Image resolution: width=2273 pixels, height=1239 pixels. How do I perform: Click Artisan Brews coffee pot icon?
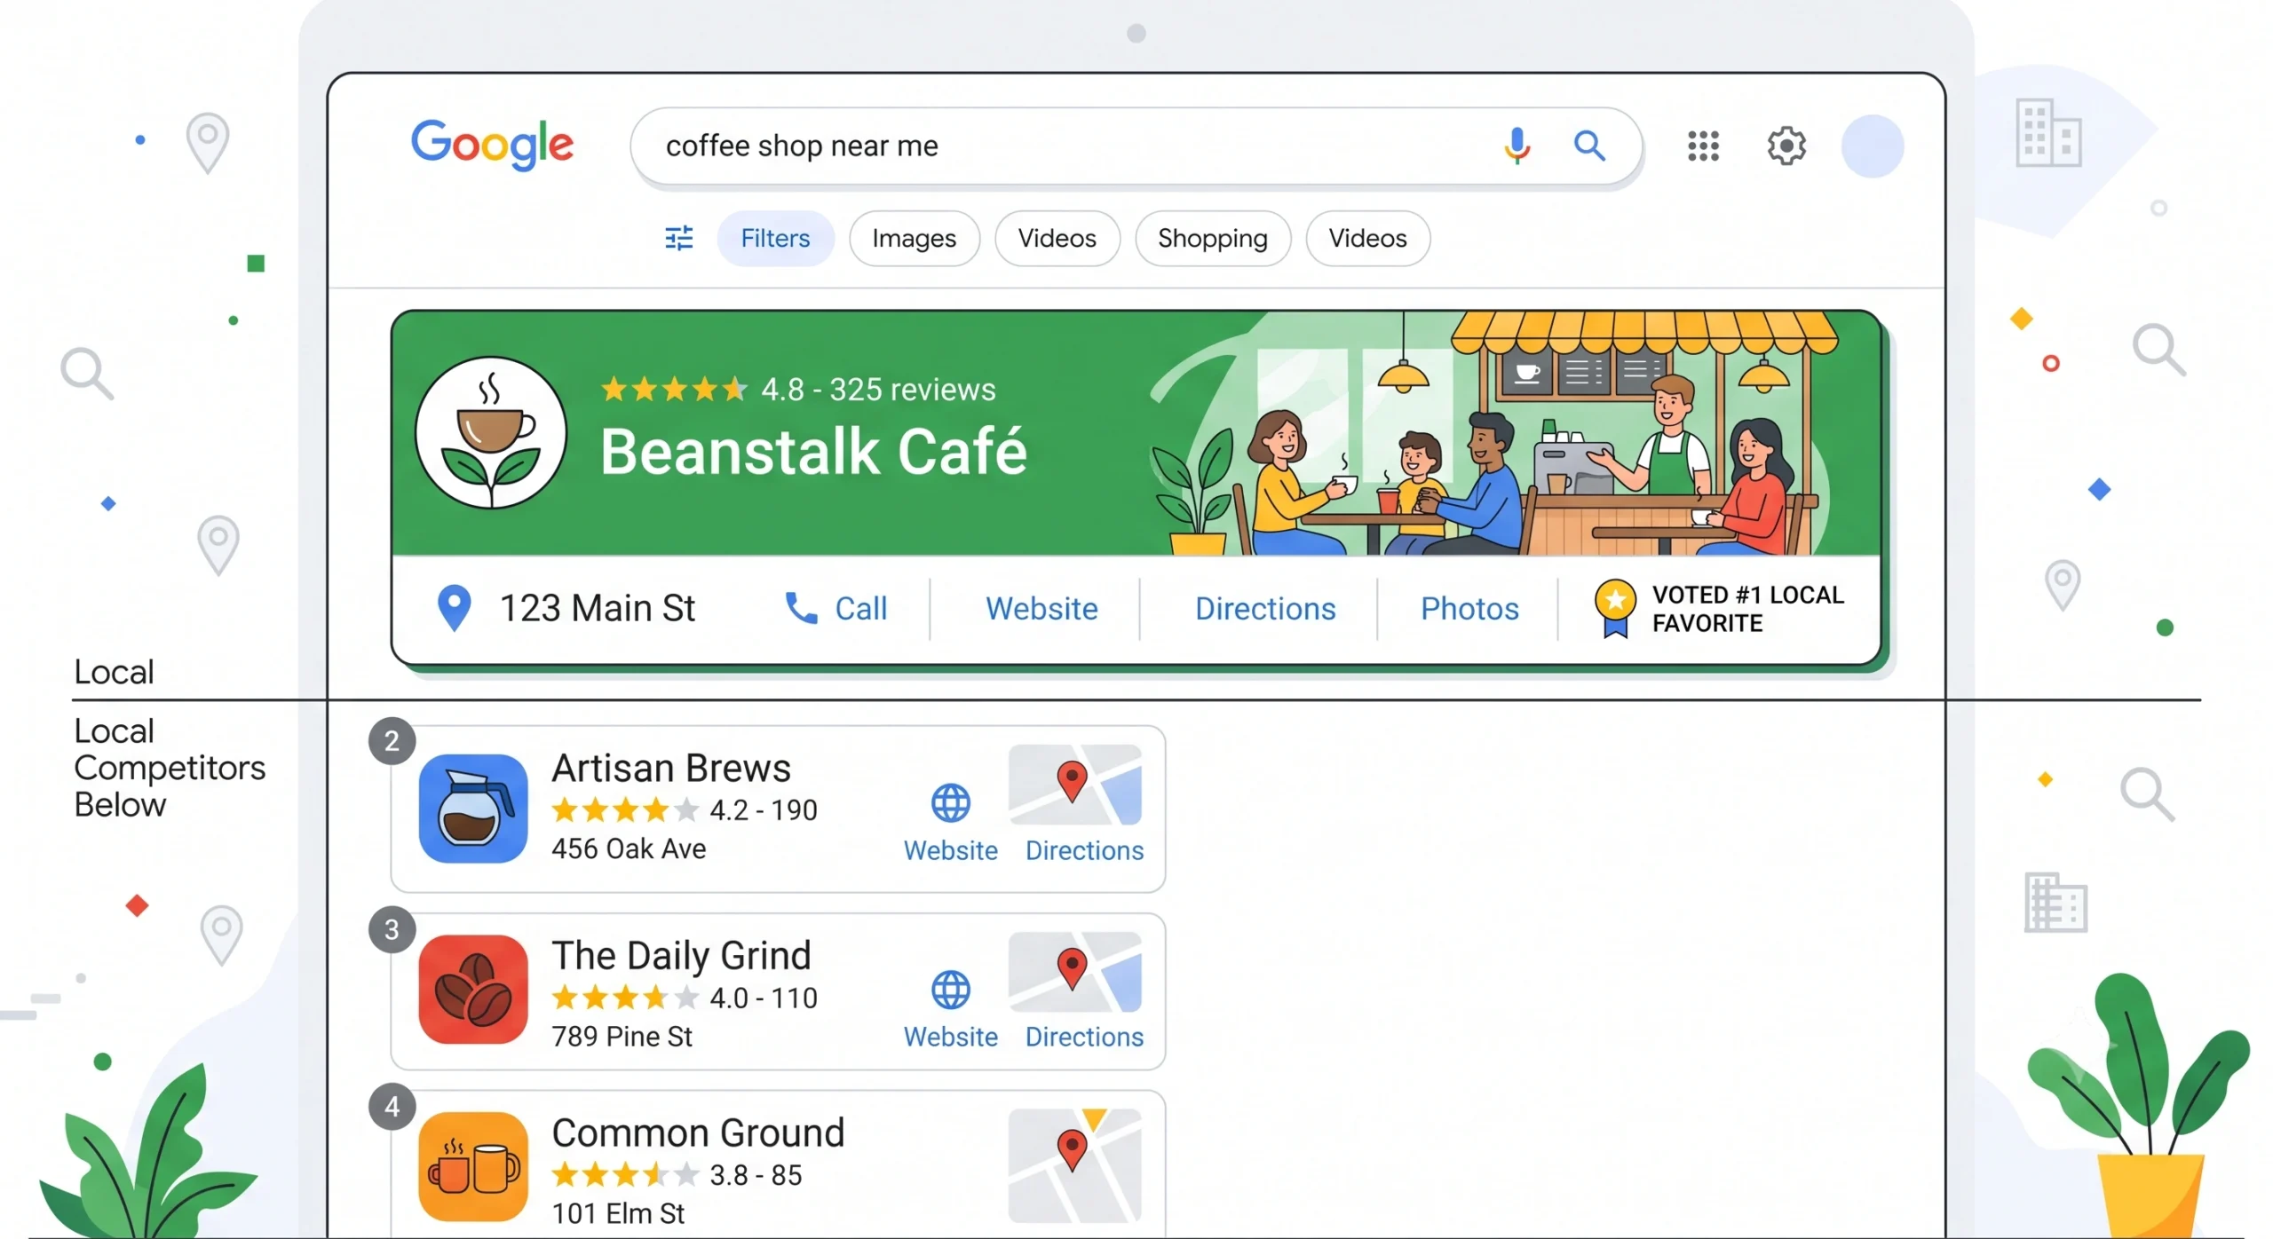pos(473,809)
